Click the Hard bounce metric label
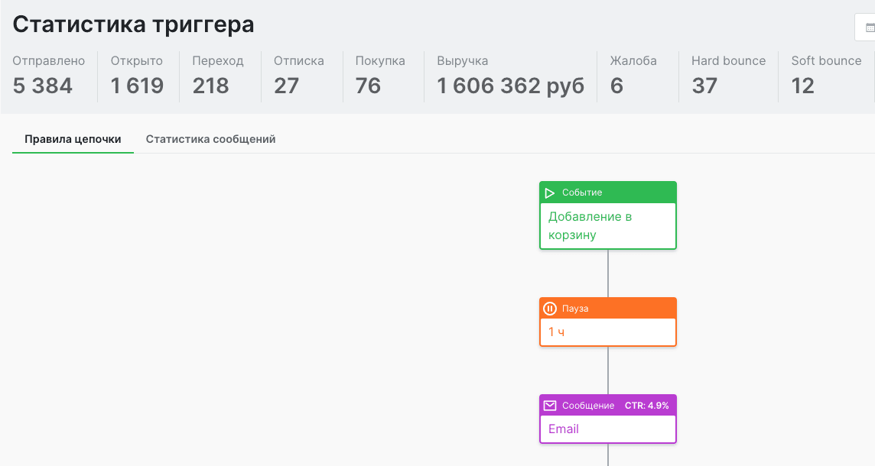875x466 pixels. tap(728, 61)
